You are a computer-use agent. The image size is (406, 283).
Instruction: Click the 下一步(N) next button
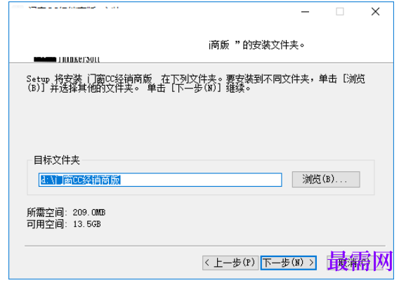pos(289,263)
